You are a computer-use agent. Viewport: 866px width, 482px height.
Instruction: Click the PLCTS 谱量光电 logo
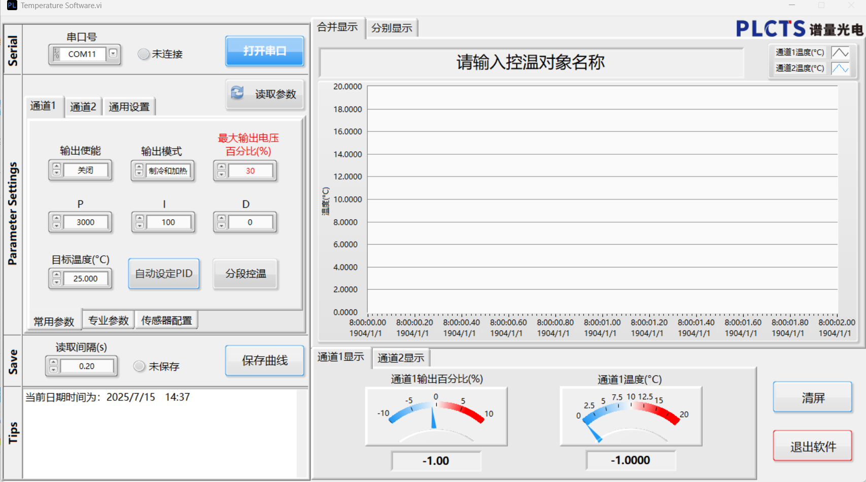coord(799,29)
